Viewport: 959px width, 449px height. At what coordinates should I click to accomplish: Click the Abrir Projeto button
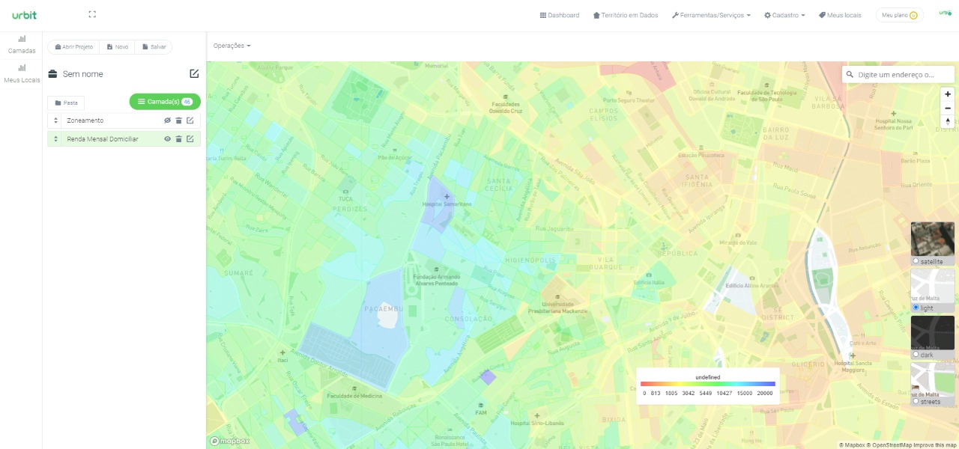73,47
